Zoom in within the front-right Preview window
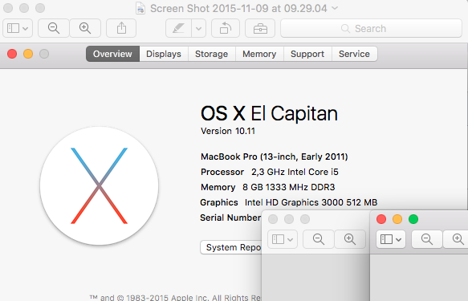This screenshot has height=301, width=468. [456, 239]
